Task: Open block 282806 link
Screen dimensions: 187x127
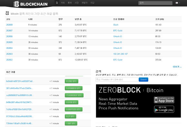Action: pyautogui.click(x=9, y=36)
